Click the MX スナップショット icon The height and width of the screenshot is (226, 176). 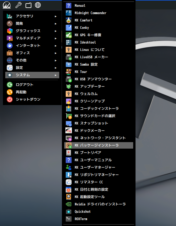click(x=69, y=123)
